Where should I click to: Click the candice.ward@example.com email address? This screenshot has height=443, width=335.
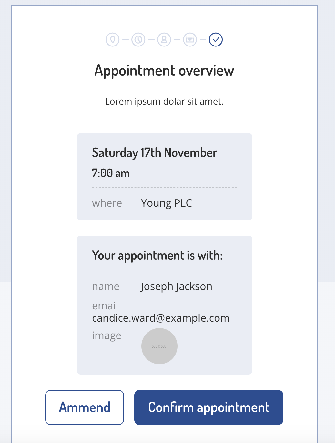point(161,318)
